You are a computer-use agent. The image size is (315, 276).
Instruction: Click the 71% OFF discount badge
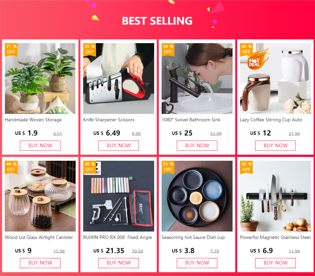tap(11, 50)
